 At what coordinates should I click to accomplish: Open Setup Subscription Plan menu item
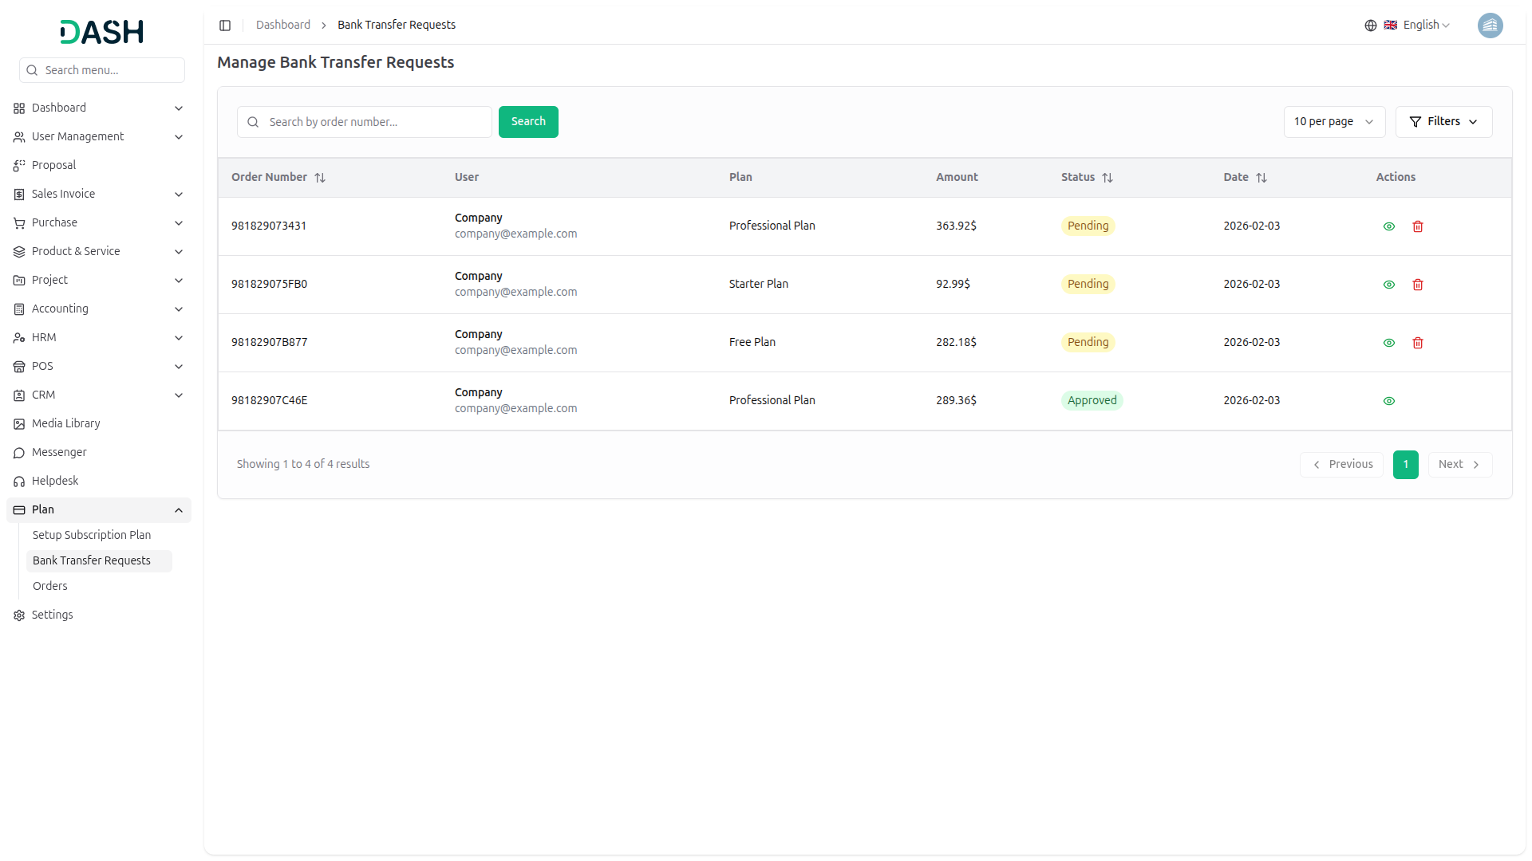tap(92, 535)
